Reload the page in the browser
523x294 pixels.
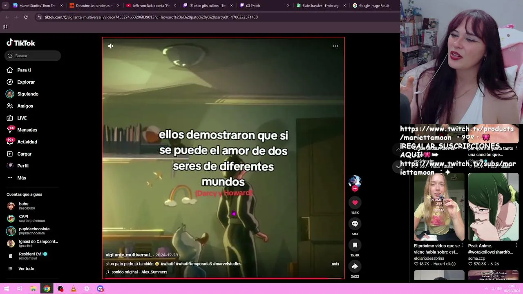(26, 17)
